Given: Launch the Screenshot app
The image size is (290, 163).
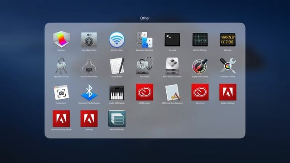Looking at the screenshot, I should [x=61, y=92].
